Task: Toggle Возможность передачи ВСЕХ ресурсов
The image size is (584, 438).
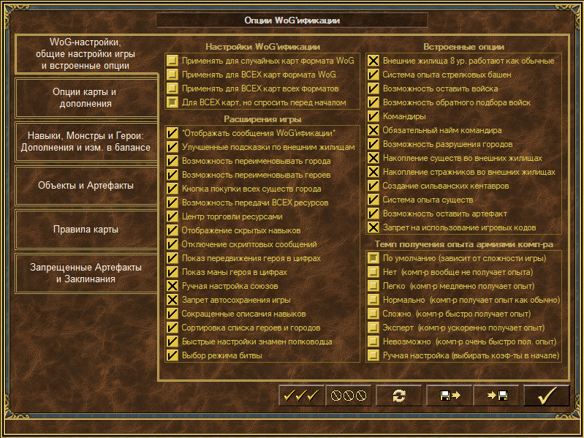Action: point(172,203)
